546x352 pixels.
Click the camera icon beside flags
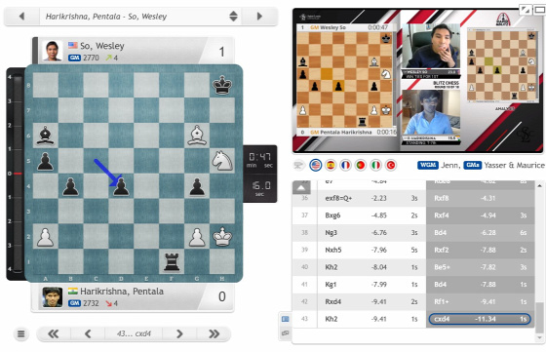coord(298,165)
